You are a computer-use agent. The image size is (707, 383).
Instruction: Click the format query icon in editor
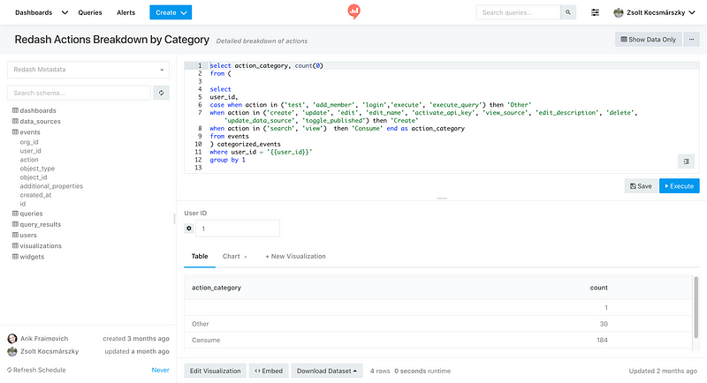pyautogui.click(x=686, y=161)
